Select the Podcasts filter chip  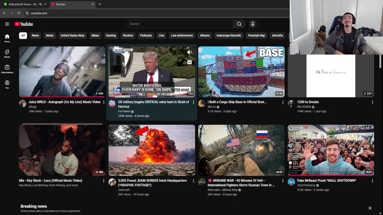[146, 36]
